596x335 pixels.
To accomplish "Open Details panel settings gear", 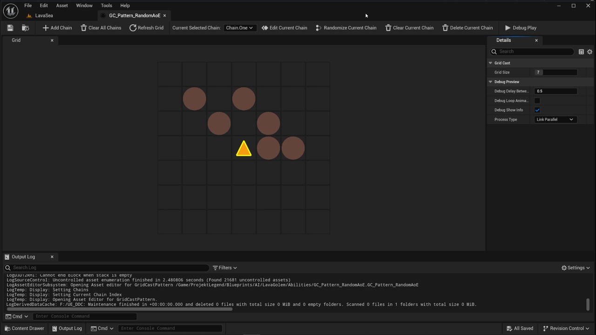I will pyautogui.click(x=589, y=52).
